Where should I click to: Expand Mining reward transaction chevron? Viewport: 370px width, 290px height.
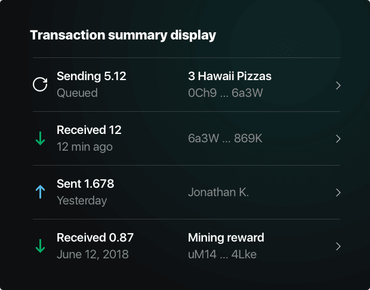click(338, 246)
